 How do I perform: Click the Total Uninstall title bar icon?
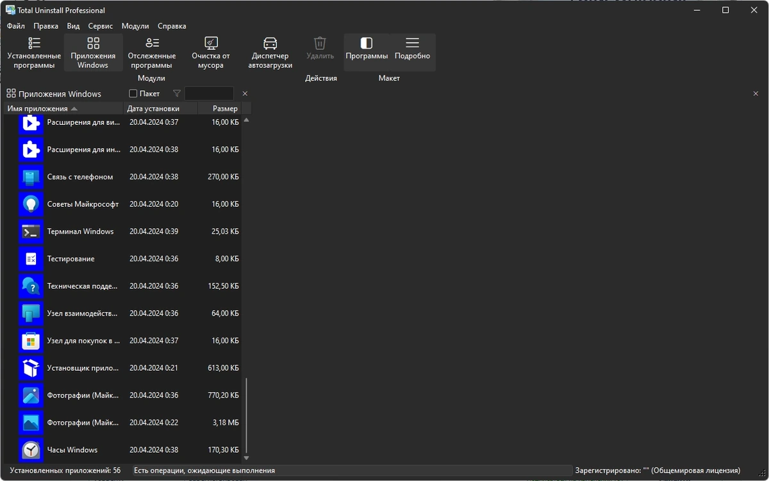pyautogui.click(x=10, y=10)
